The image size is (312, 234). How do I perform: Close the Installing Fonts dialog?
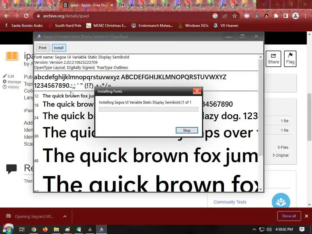pos(197,91)
